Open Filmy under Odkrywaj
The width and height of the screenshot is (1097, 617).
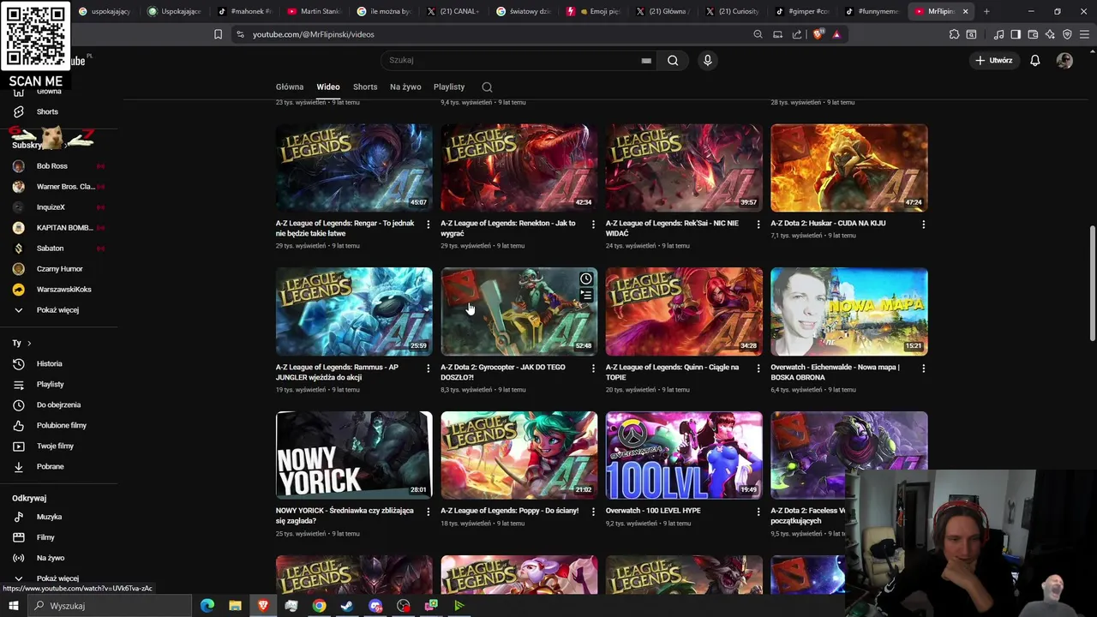pyautogui.click(x=45, y=537)
